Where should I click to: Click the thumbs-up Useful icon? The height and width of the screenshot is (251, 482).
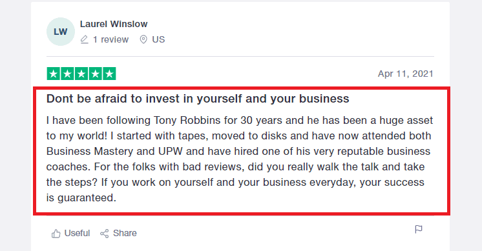[x=56, y=234]
